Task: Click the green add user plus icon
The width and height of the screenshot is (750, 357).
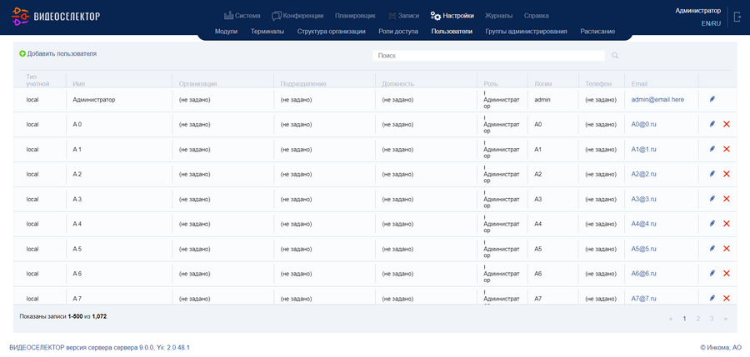Action: click(22, 54)
